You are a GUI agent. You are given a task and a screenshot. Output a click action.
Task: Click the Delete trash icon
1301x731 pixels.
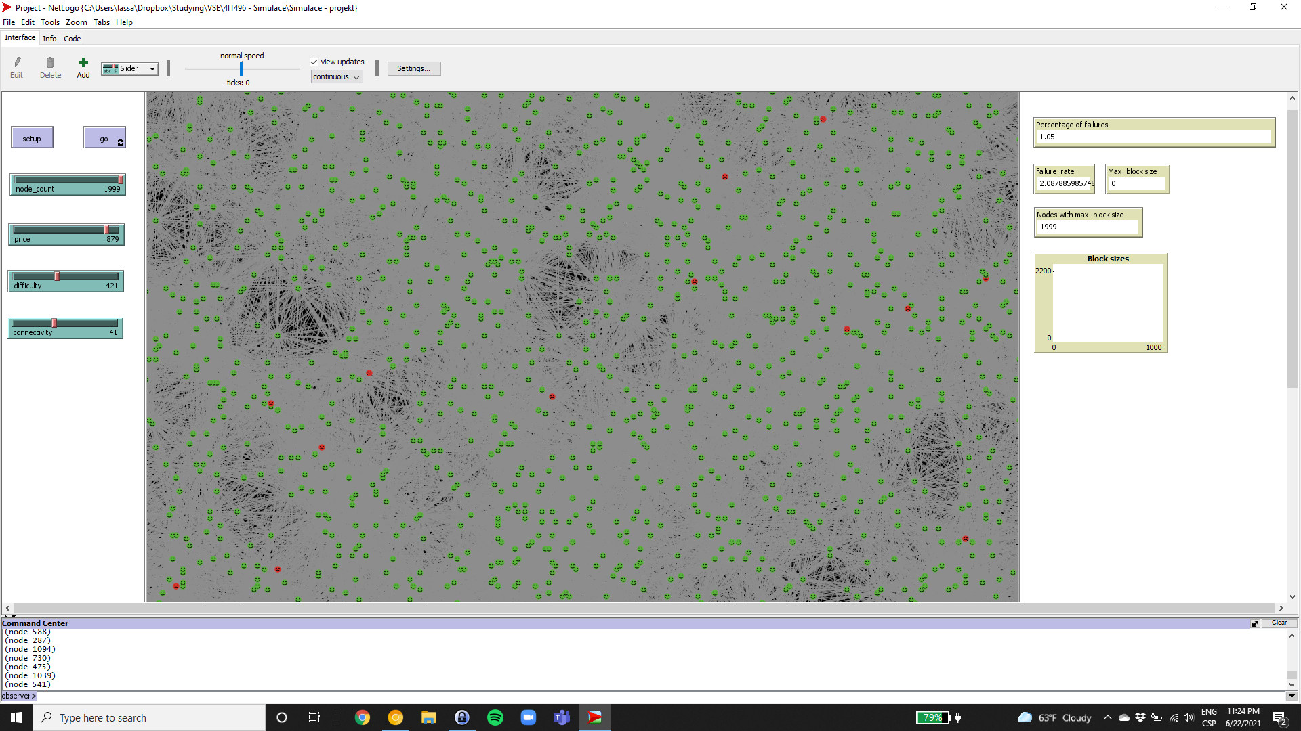point(50,62)
